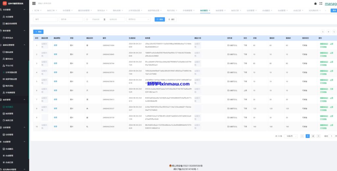Close the 抽奖藏品 tab with its X
The width and height of the screenshot is (337, 171).
pyautogui.click(x=209, y=11)
